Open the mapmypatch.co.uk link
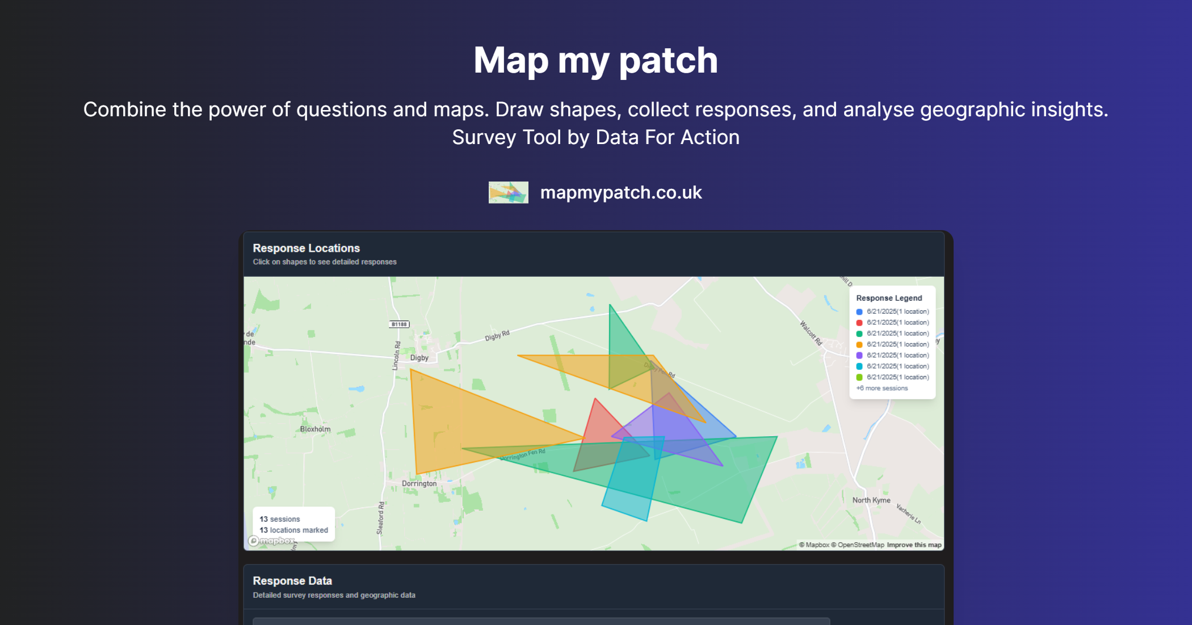Screen dimensions: 1192x625 [621, 192]
